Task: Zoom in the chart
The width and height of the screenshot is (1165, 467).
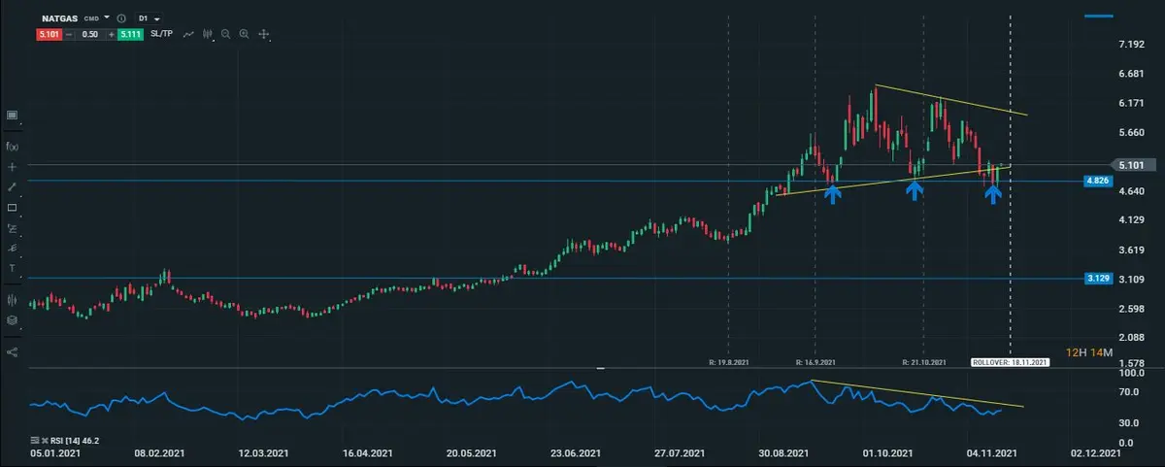Action: point(244,34)
